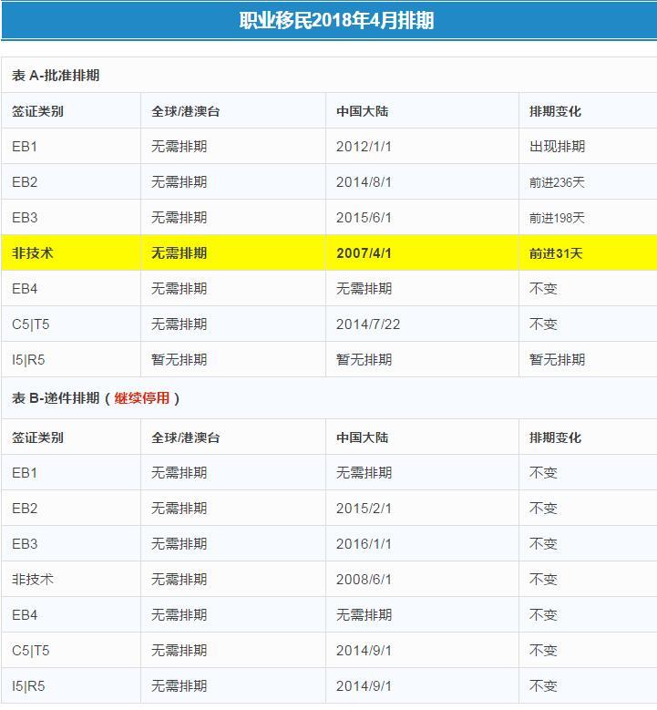Click the 非技术 label in Table B
This screenshot has height=710, width=657.
(33, 579)
